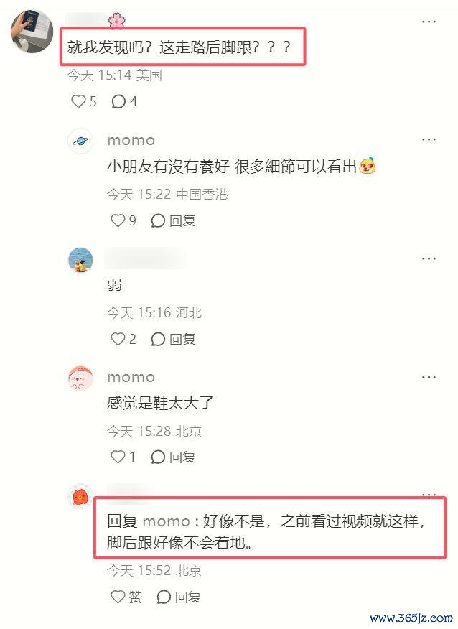The image size is (458, 629).
Task: Open the planet avatar of first momo
Action: [80, 141]
